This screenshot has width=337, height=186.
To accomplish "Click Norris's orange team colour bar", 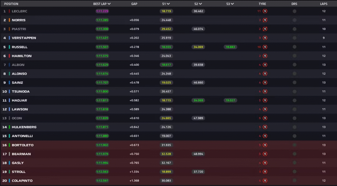I will [x=9, y=20].
